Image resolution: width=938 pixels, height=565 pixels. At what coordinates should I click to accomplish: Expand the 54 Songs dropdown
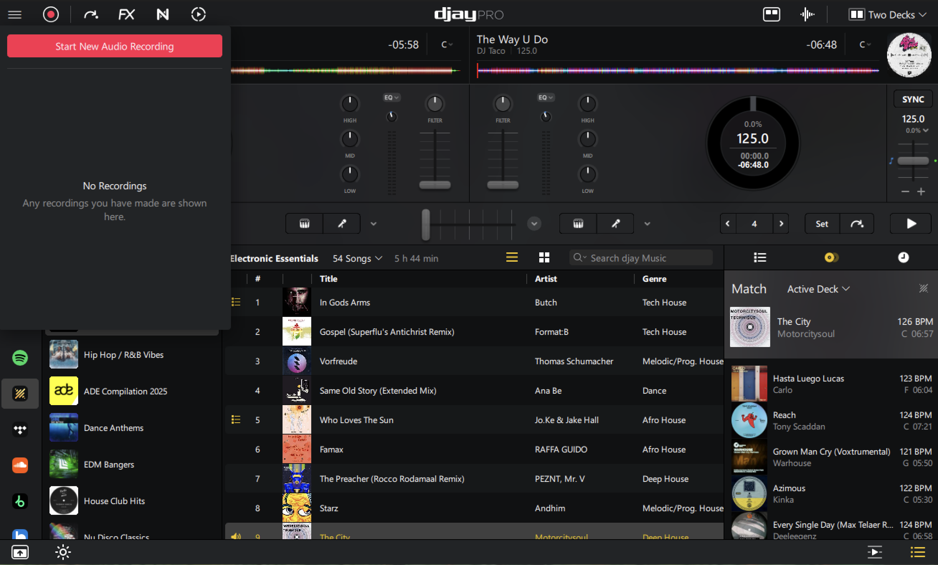point(357,258)
